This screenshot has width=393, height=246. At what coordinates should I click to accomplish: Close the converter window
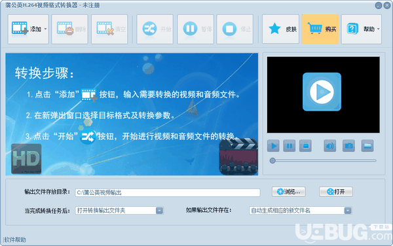tap(387, 5)
